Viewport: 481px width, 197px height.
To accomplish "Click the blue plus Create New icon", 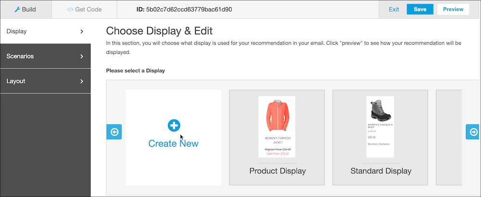I will click(x=174, y=125).
